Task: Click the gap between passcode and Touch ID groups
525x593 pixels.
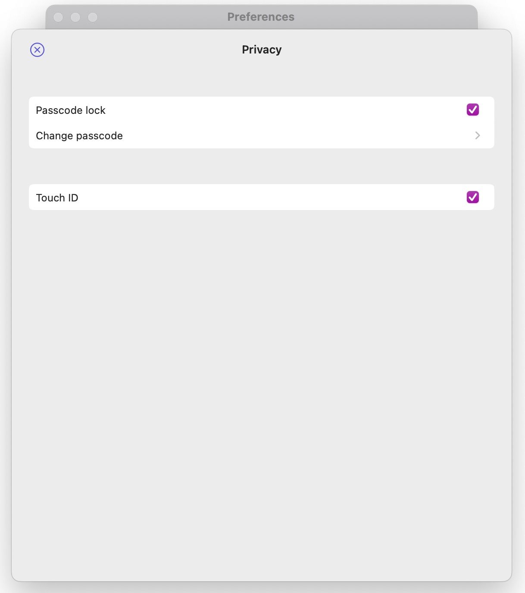Action: (x=261, y=166)
